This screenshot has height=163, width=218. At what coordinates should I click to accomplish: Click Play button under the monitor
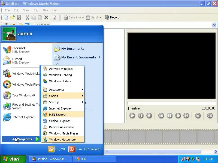pyautogui.click(x=132, y=115)
